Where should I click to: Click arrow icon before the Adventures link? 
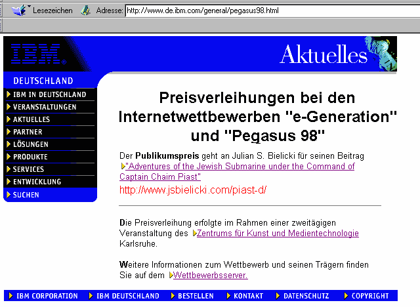123,166
